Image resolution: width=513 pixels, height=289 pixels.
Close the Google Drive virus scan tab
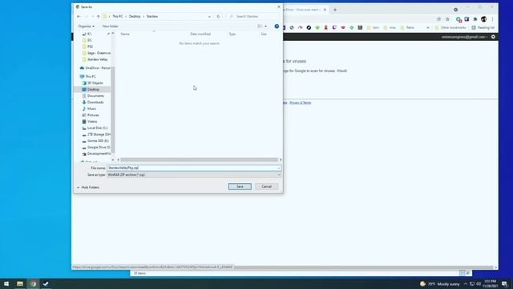click(x=325, y=10)
